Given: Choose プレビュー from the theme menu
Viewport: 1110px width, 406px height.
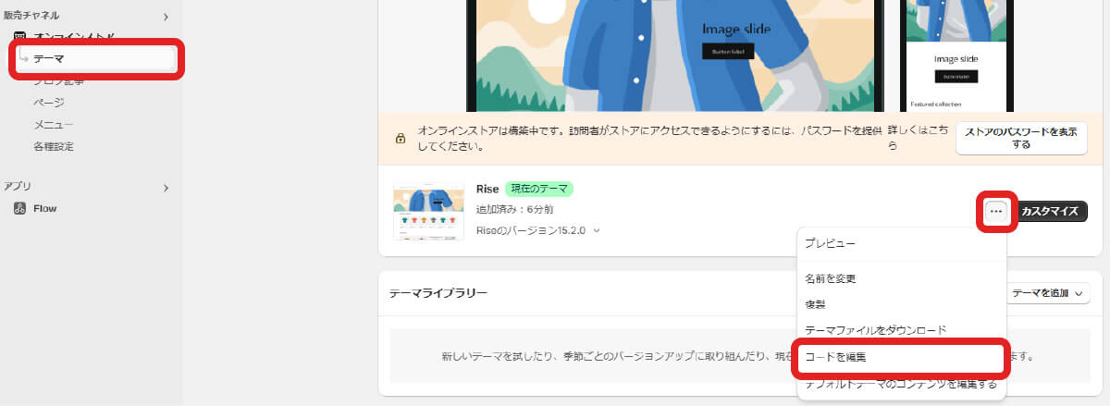Looking at the screenshot, I should [830, 243].
